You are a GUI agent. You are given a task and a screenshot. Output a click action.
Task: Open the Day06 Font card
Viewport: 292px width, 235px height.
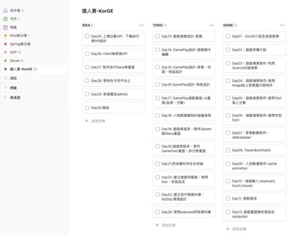255,117
